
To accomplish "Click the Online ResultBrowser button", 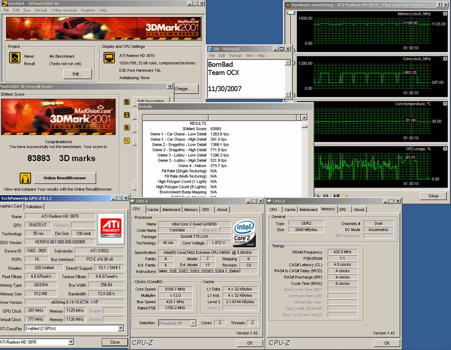I will (x=65, y=178).
